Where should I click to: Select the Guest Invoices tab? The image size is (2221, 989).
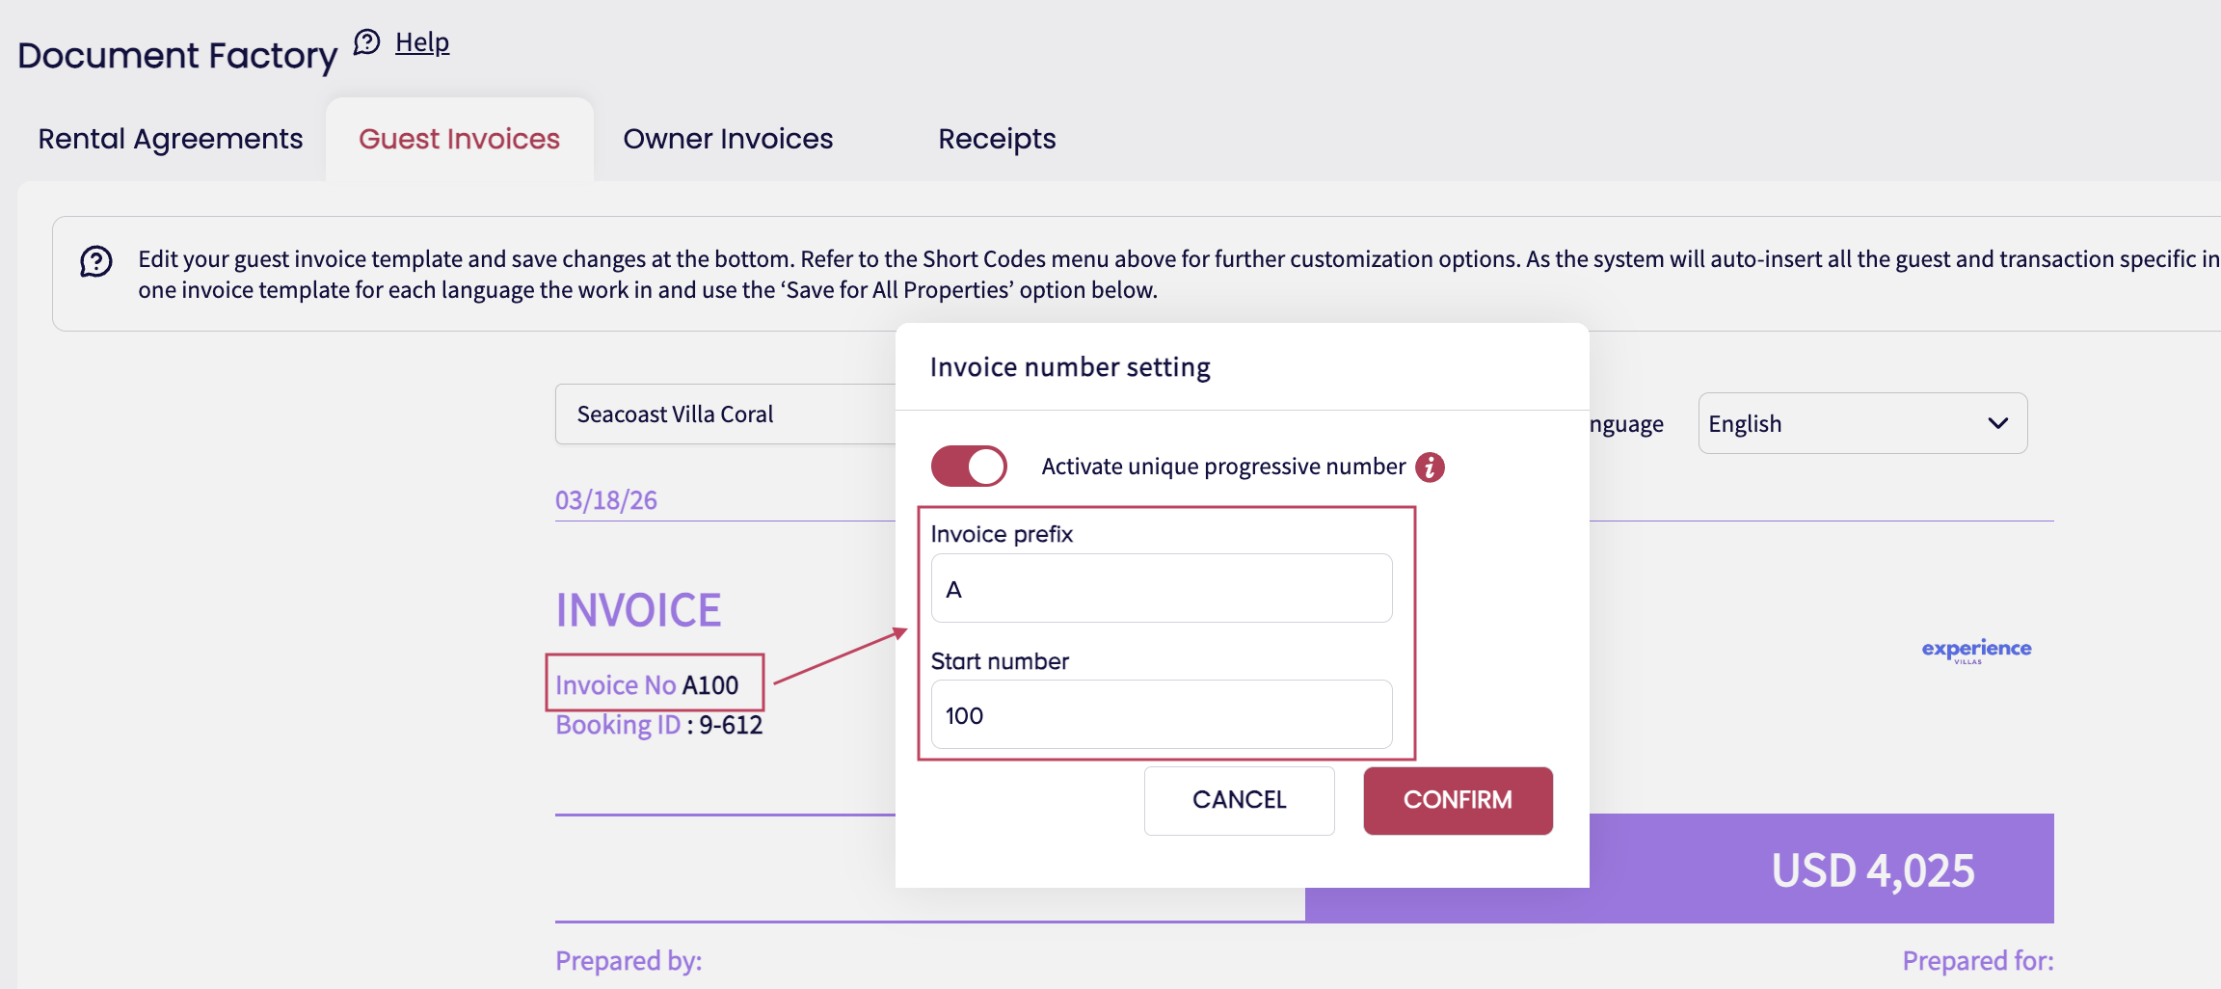click(459, 139)
